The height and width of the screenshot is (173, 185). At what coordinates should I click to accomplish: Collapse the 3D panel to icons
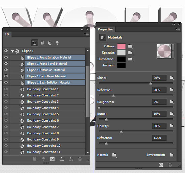point(82,30)
